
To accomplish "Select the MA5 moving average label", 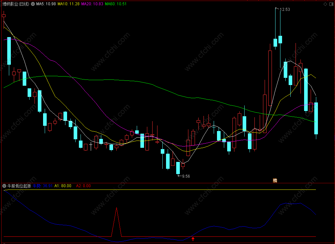I will 46,4.
